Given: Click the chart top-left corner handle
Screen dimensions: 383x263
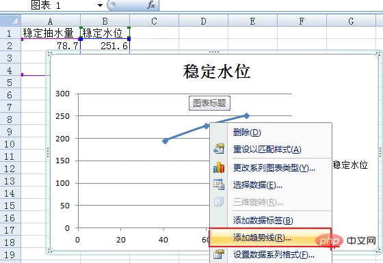Looking at the screenshot, I should point(49,53).
